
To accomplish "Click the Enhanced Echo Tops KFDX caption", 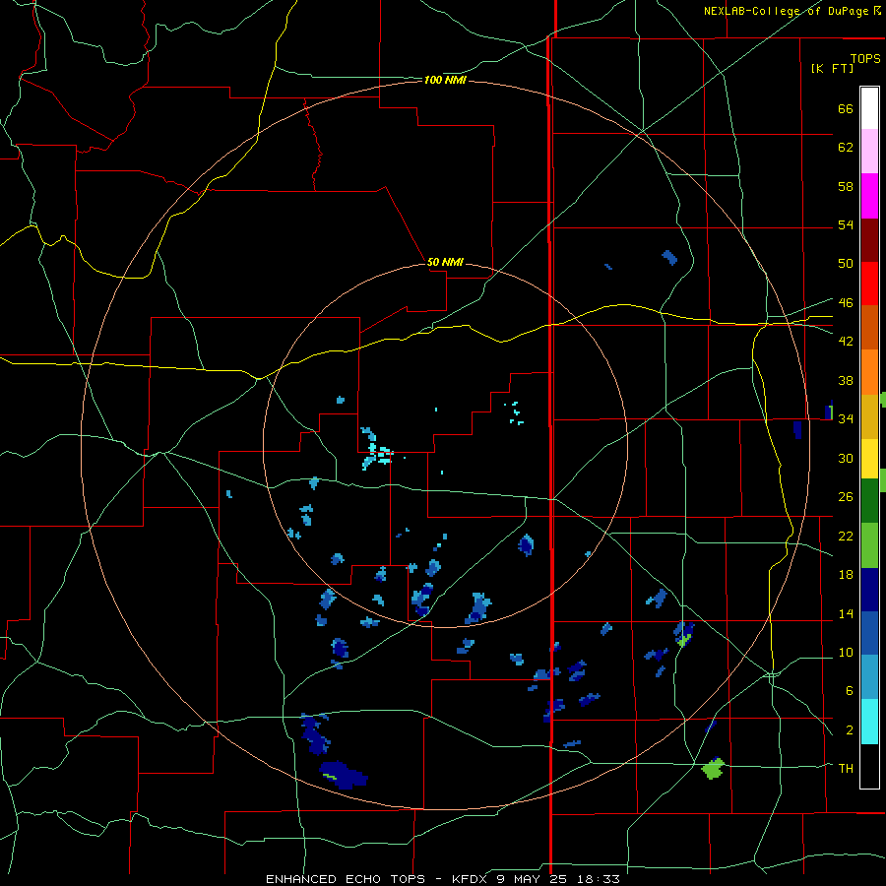I will point(442,879).
